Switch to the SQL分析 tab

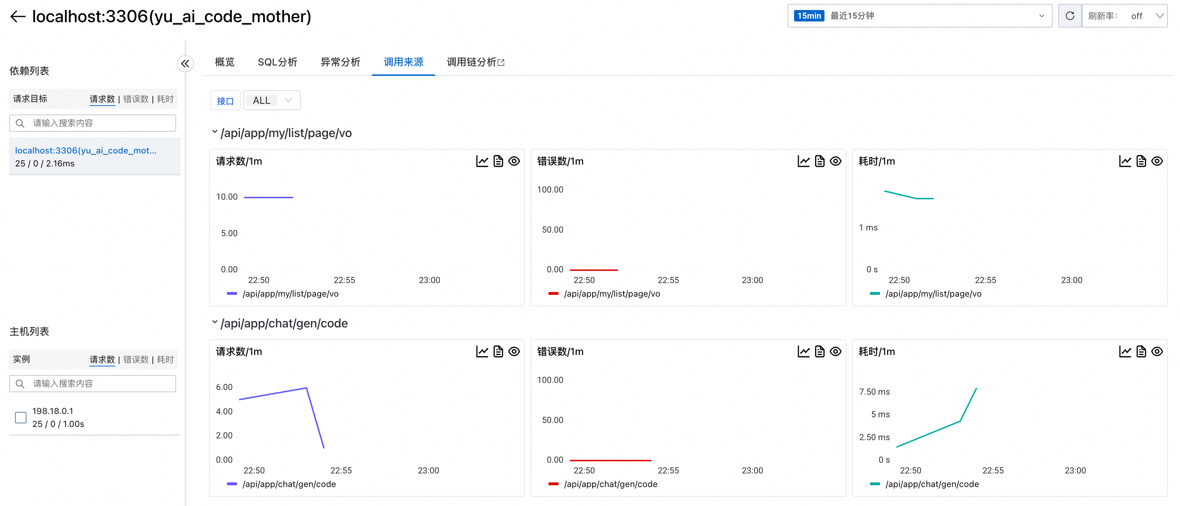pos(277,62)
